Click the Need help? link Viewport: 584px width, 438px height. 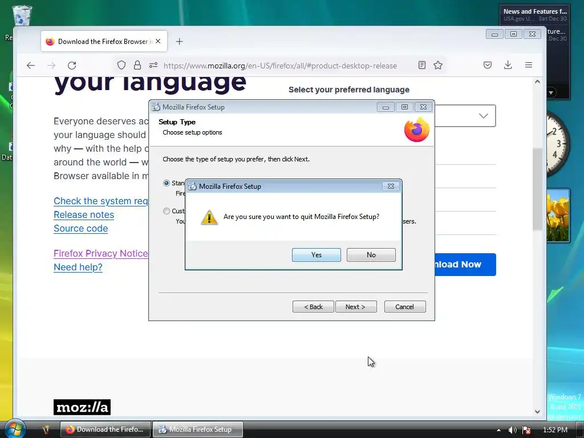[78, 267]
